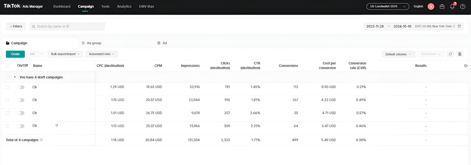Open notifications bell icon
This screenshot has height=165, width=471.
(453, 6)
